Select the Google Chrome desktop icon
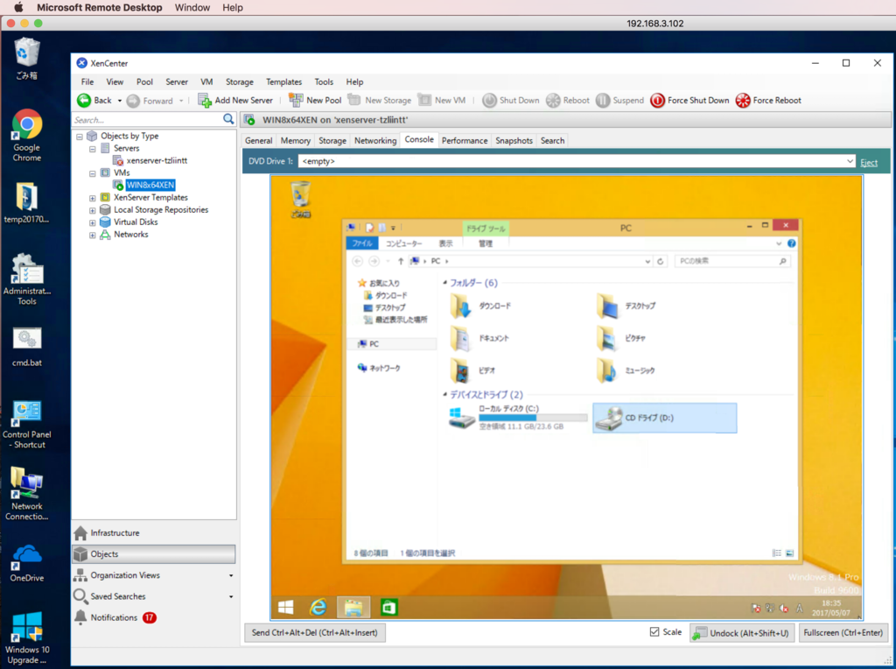The width and height of the screenshot is (896, 669). click(x=27, y=135)
